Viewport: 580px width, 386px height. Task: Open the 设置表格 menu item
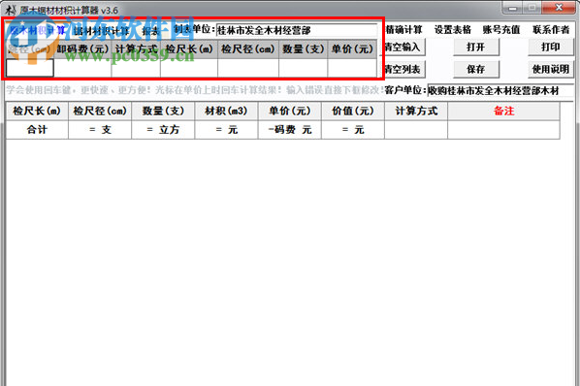[x=453, y=29]
